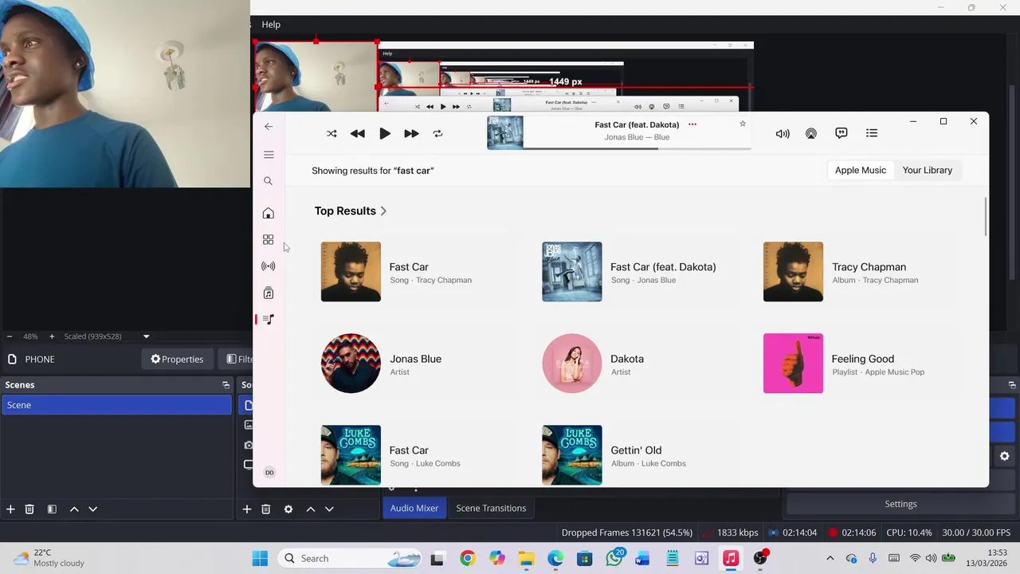The image size is (1020, 574).
Task: Open scene filters icon in Scenes toolbar
Action: (52, 509)
